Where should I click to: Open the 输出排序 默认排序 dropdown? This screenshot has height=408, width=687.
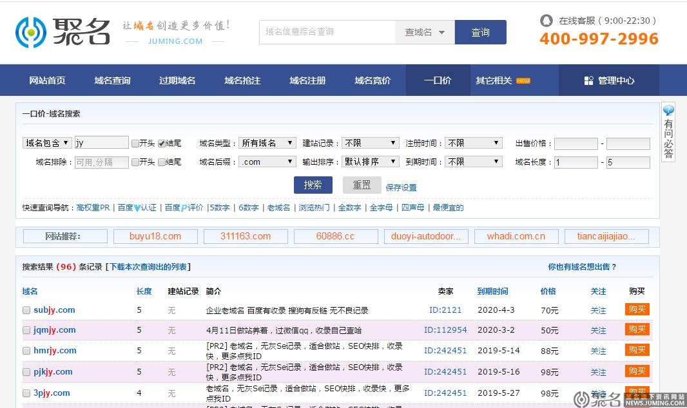370,162
